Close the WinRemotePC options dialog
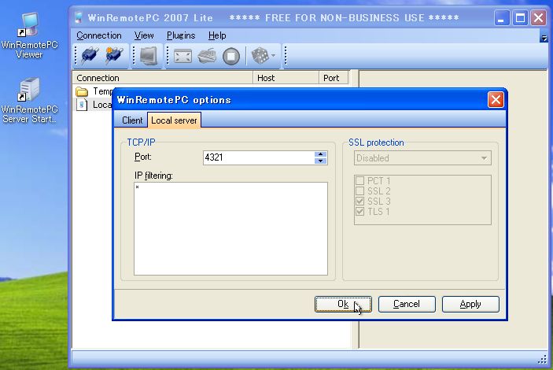 pos(496,99)
